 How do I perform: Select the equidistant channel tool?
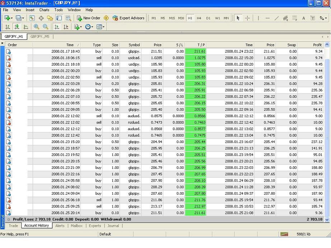(x=285, y=18)
